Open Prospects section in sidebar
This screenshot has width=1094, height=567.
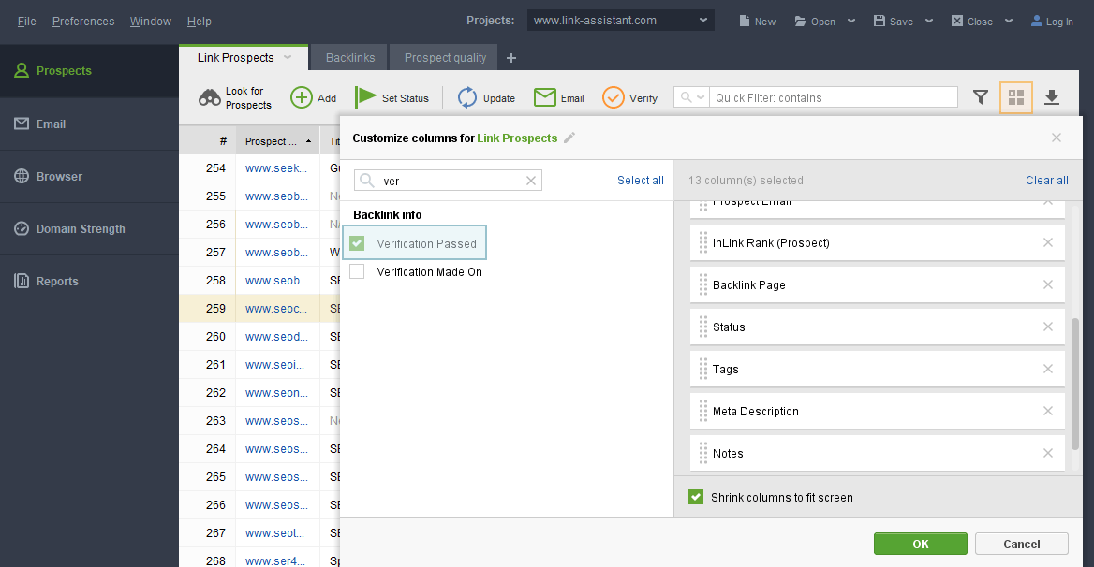[89, 71]
